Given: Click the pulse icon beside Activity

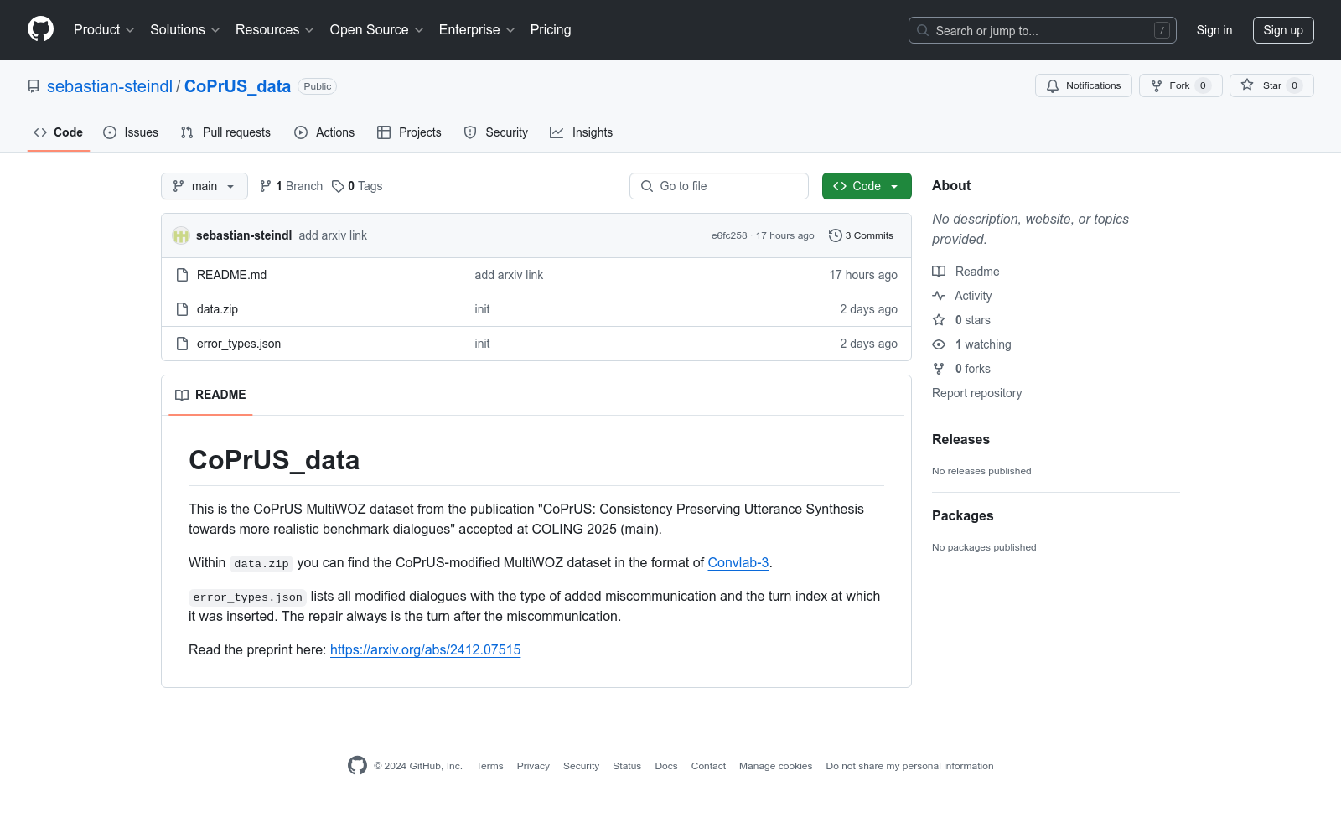Looking at the screenshot, I should pyautogui.click(x=939, y=296).
